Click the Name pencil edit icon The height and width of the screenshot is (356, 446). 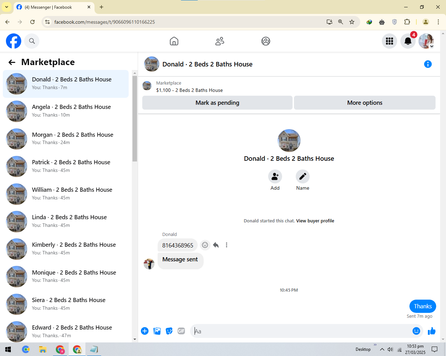(x=303, y=176)
